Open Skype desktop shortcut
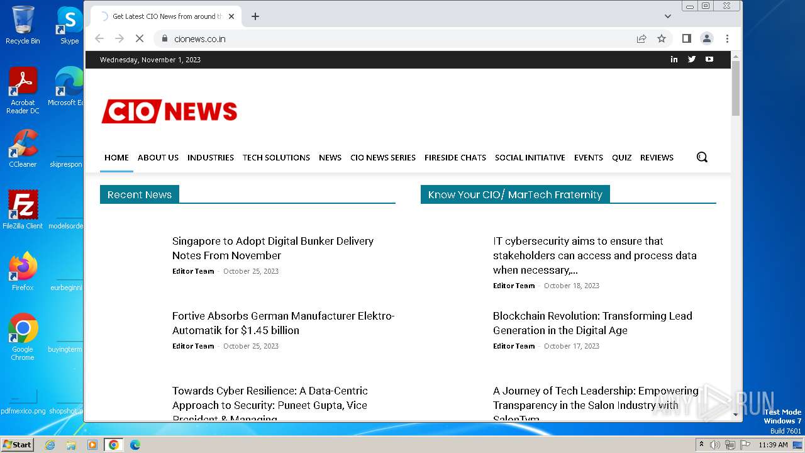Image resolution: width=805 pixels, height=453 pixels. coord(70,25)
